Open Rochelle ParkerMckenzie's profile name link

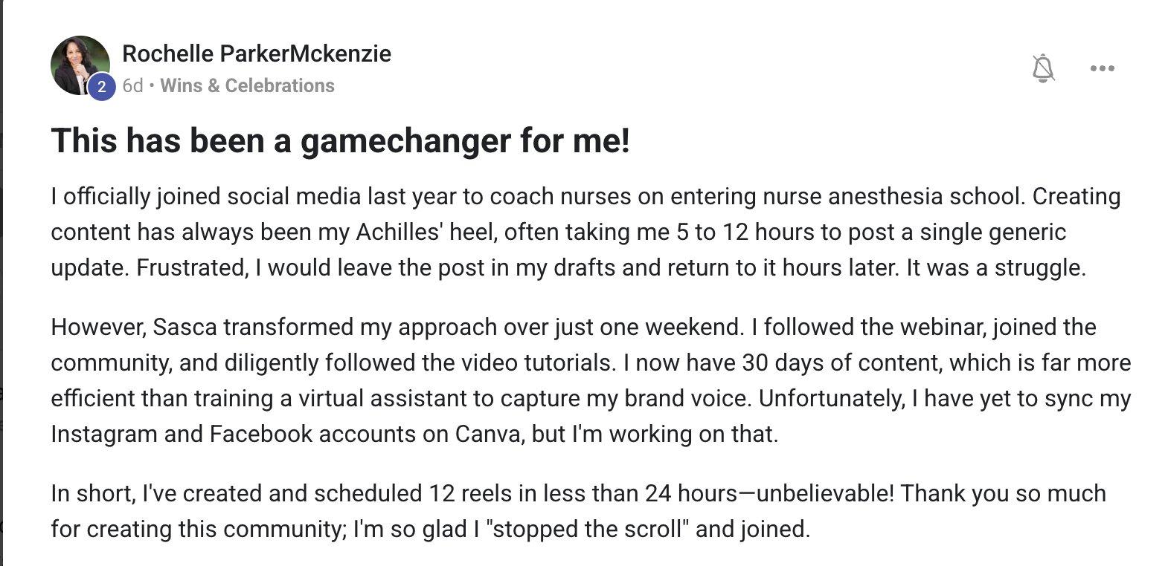click(x=256, y=53)
